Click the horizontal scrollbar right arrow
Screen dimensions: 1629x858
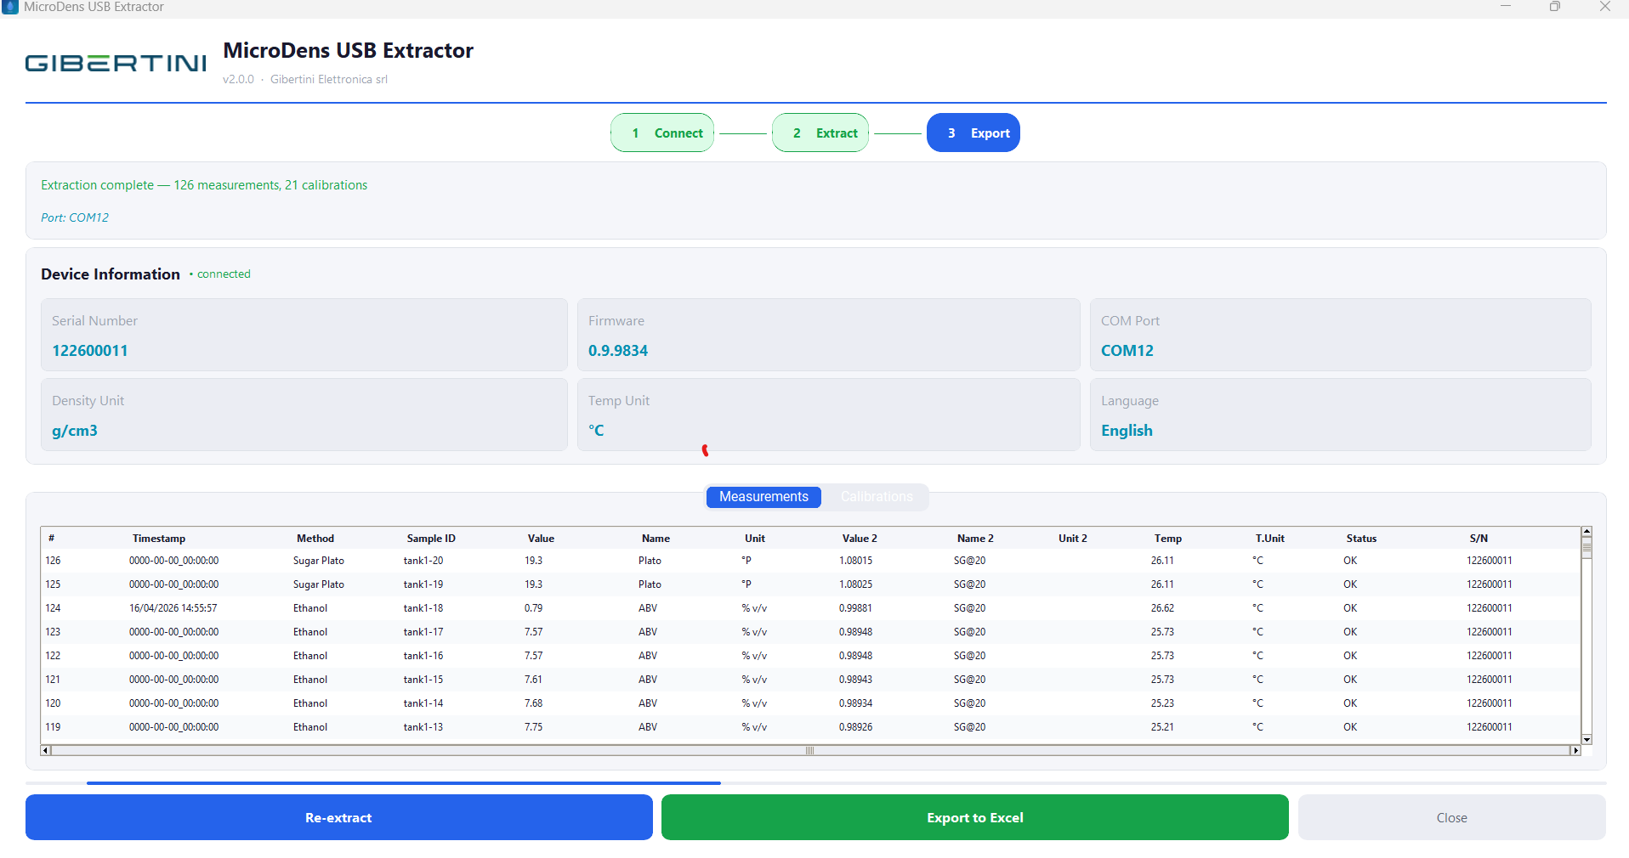click(x=1575, y=750)
